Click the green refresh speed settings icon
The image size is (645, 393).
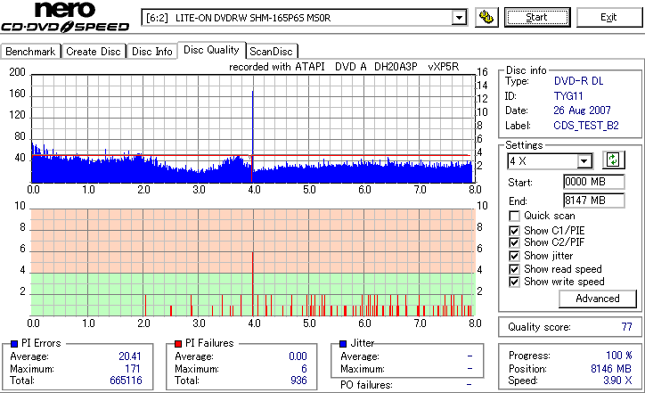coord(613,160)
